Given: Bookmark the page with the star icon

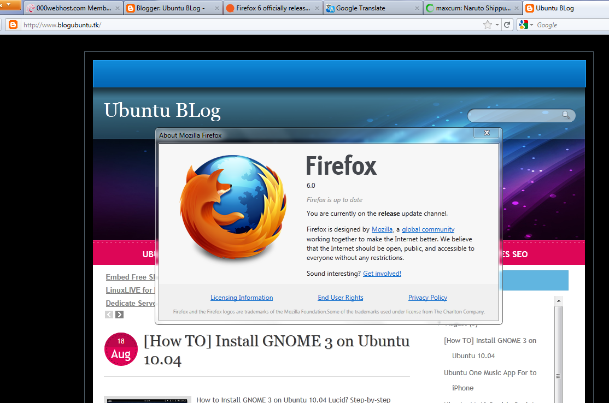Looking at the screenshot, I should [488, 25].
